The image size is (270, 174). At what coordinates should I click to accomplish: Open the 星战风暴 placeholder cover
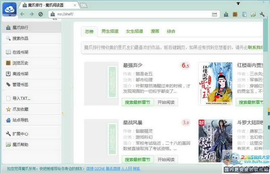point(101,141)
